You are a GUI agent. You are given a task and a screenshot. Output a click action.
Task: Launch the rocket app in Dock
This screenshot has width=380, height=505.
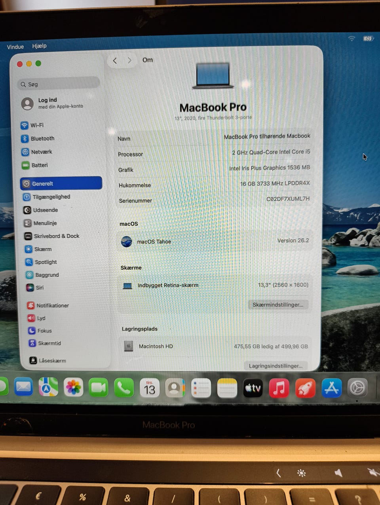[x=305, y=388]
